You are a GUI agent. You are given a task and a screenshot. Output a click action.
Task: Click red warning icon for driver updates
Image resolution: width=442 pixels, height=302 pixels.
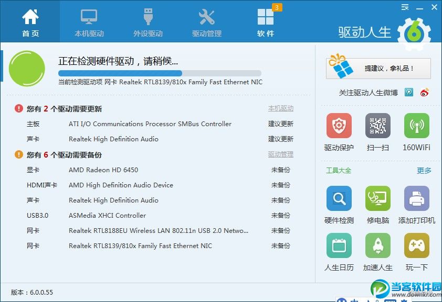(18, 108)
